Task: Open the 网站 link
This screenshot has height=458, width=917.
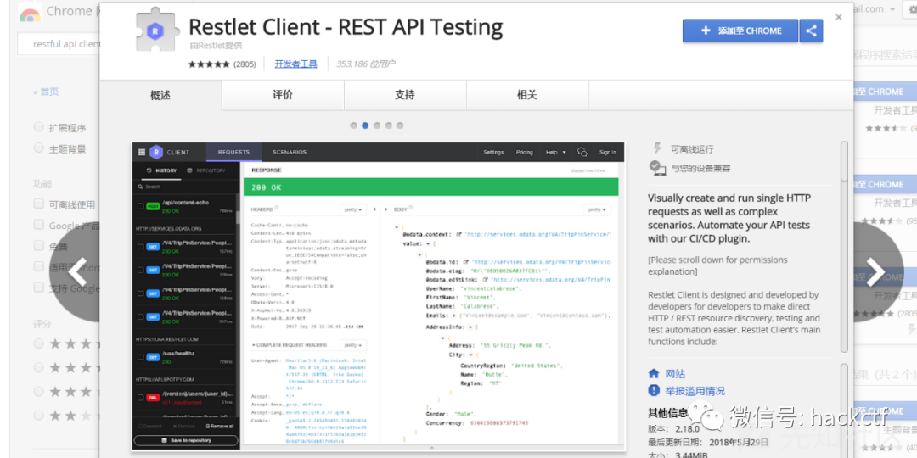Action: [676, 374]
